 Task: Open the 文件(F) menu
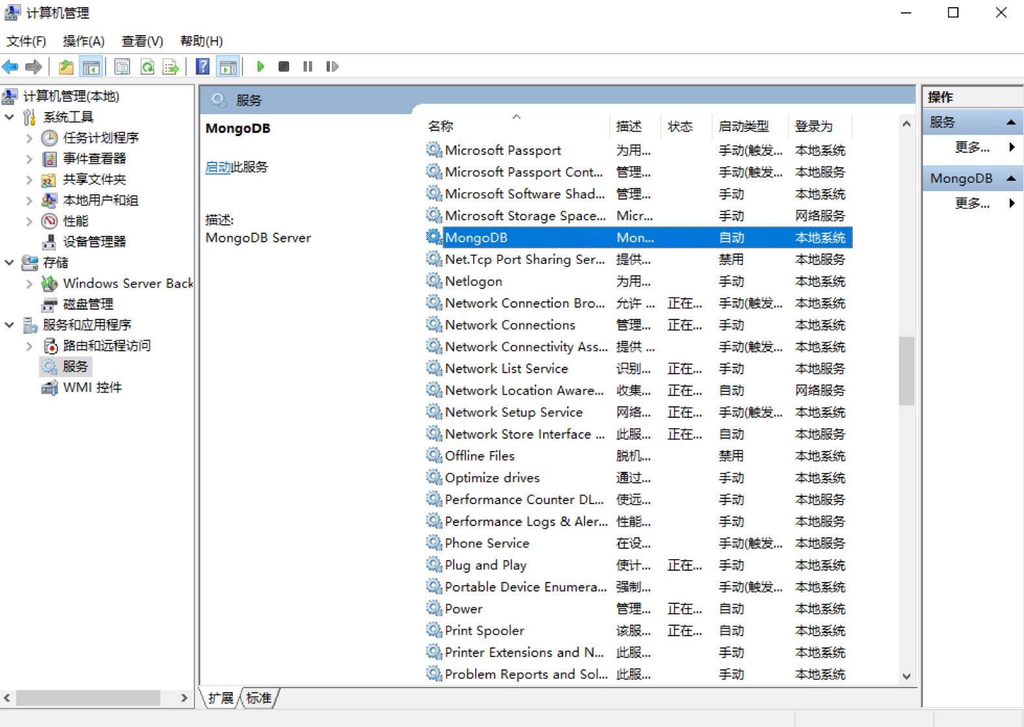[x=26, y=41]
